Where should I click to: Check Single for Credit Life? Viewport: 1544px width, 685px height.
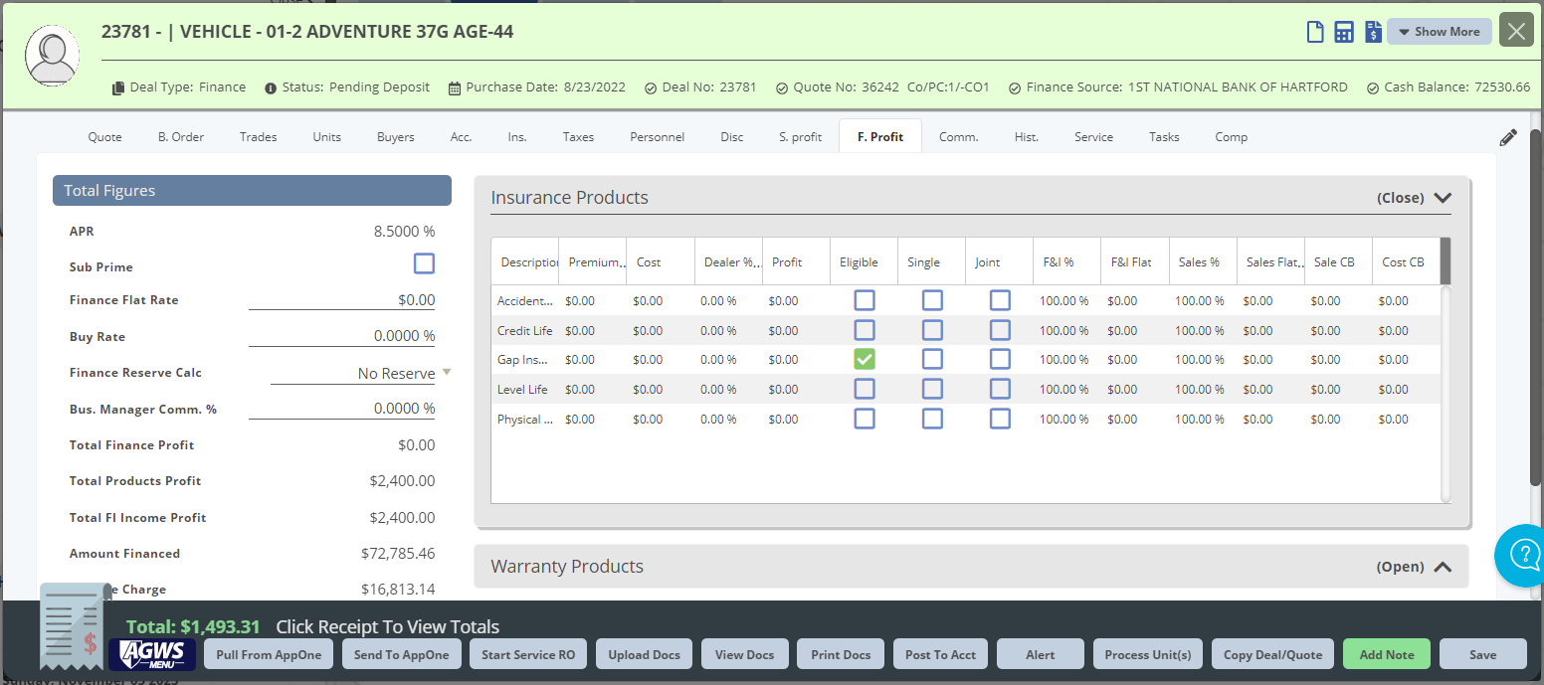click(x=932, y=330)
